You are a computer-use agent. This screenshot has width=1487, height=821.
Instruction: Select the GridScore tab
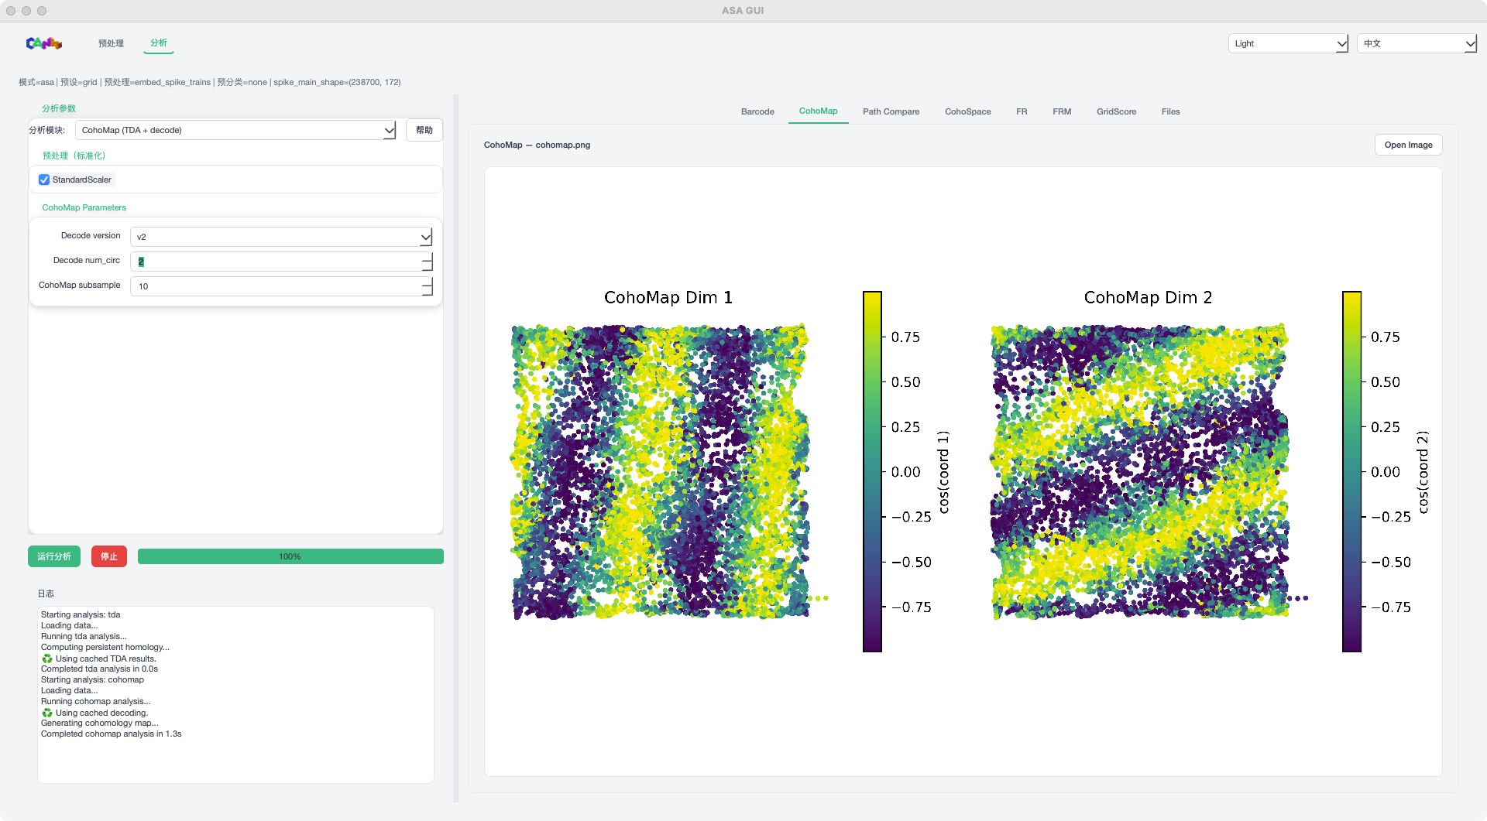point(1116,111)
